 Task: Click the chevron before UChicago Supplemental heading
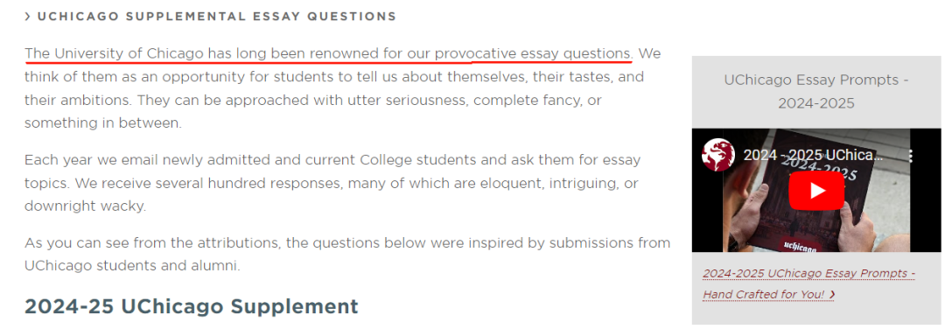point(28,17)
